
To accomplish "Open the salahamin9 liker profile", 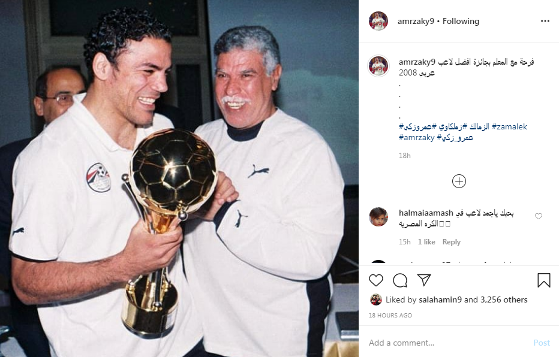I will (x=440, y=299).
